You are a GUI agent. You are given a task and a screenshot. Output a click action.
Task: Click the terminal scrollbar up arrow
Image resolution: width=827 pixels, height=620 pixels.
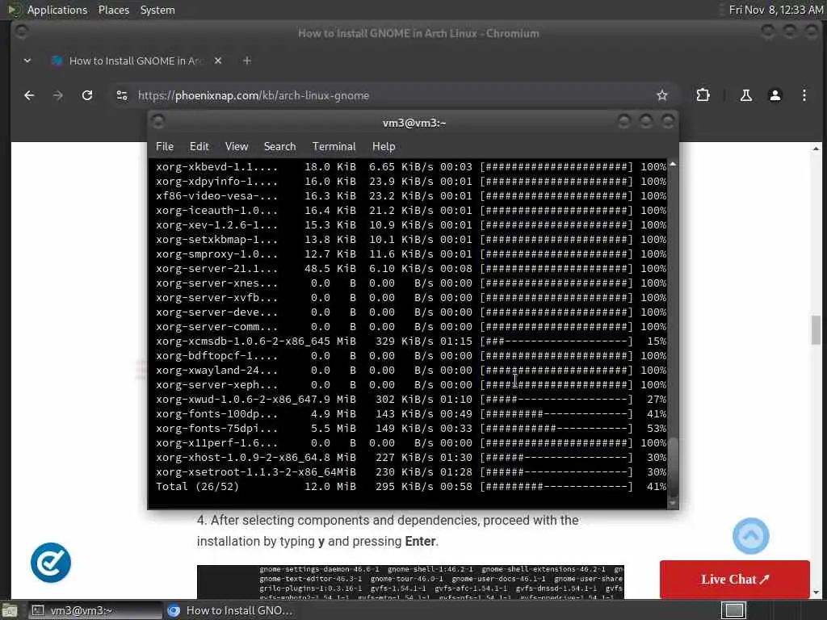pos(673,165)
